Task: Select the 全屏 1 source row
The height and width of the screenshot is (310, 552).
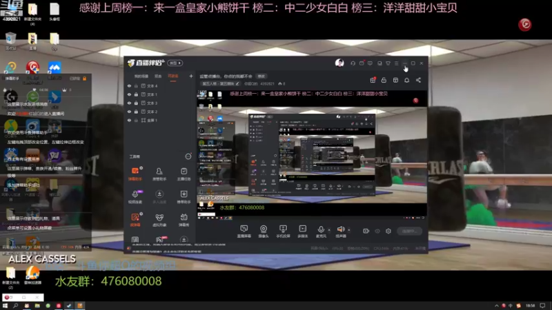Action: (160, 120)
